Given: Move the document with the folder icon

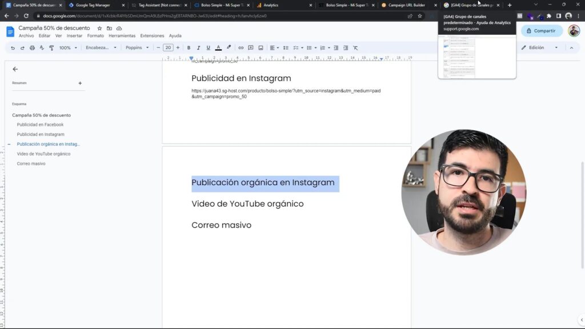Looking at the screenshot, I should pyautogui.click(x=109, y=29).
